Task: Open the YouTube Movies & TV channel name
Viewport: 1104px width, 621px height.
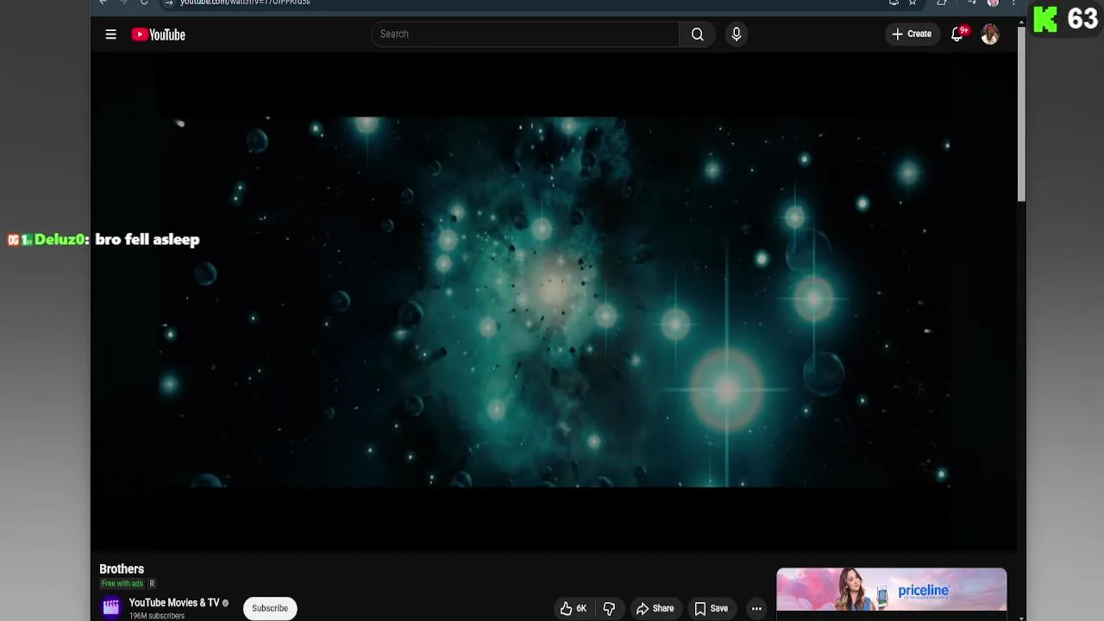Action: point(174,603)
